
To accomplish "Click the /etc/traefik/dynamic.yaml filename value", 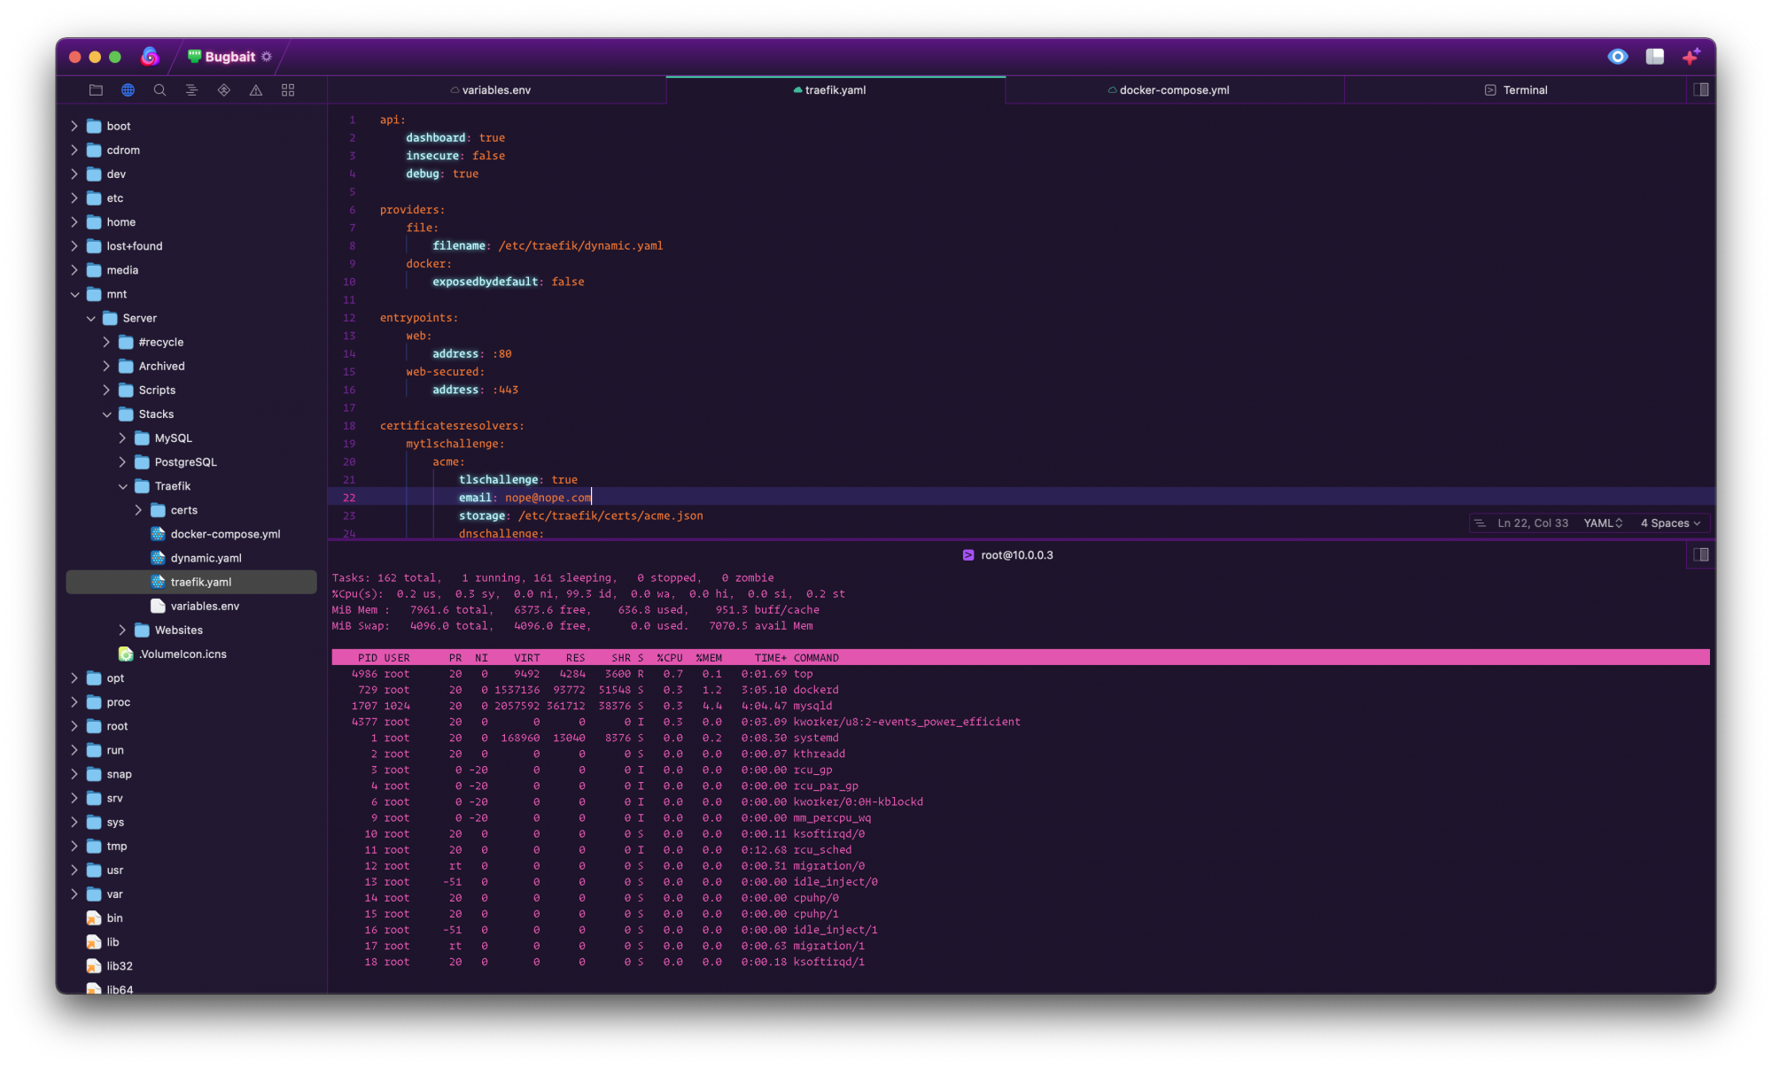I will coord(580,246).
